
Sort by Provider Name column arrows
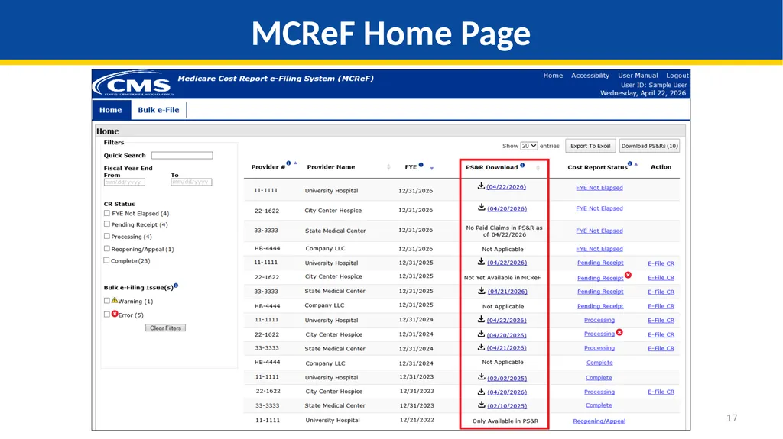pyautogui.click(x=388, y=167)
